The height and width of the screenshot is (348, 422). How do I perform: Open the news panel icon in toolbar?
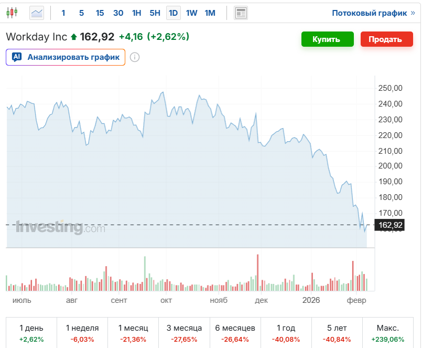coord(241,13)
